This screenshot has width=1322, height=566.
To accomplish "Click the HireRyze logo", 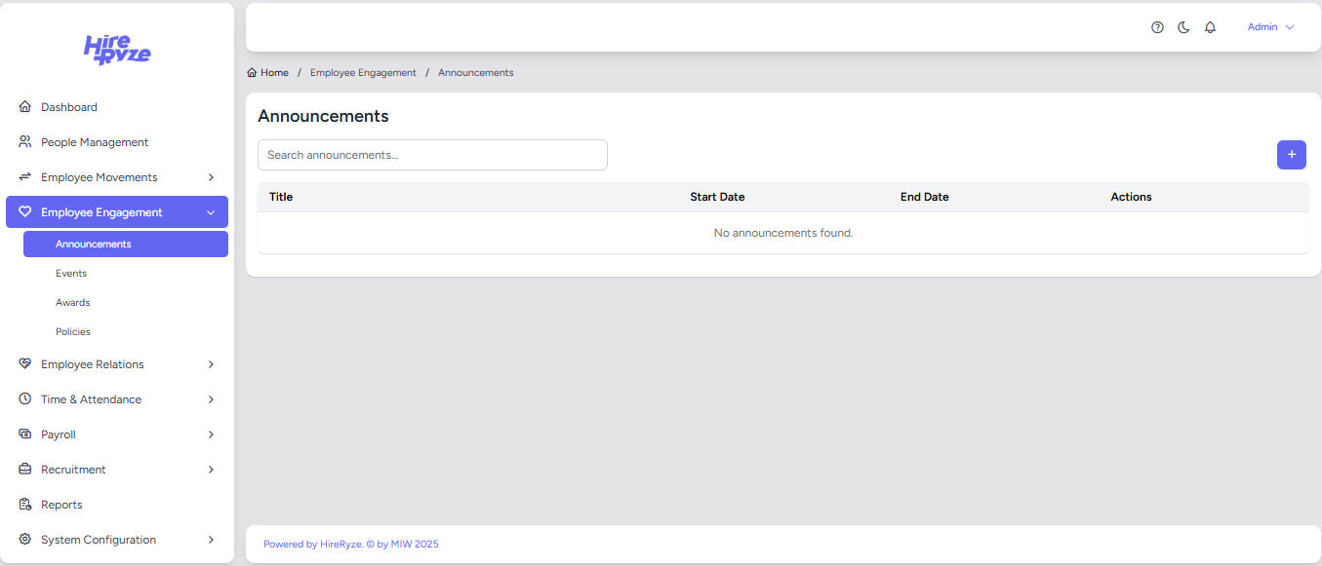I will [x=117, y=49].
